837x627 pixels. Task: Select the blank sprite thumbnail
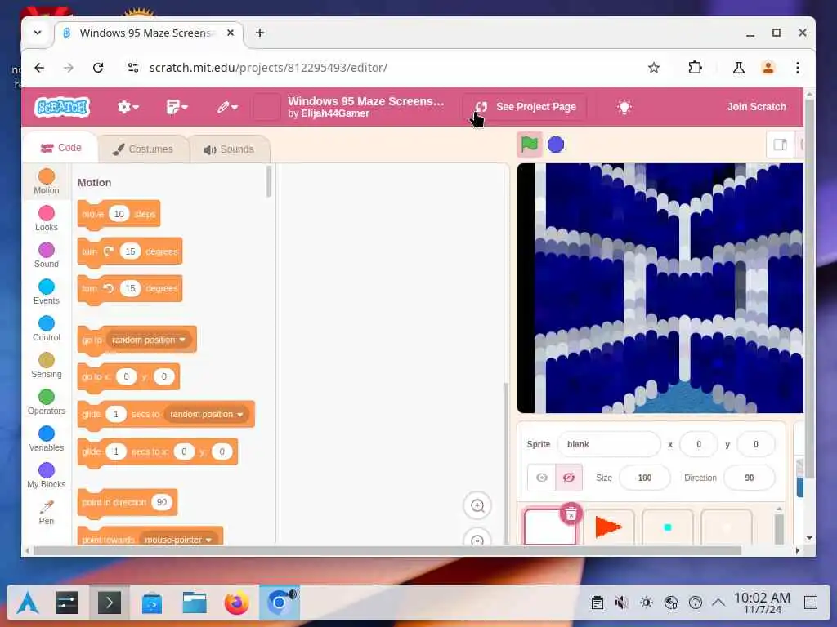tap(550, 527)
